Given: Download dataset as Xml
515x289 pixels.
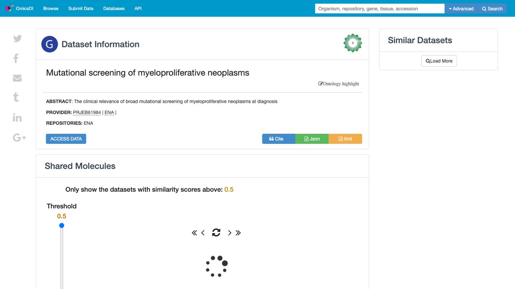Looking at the screenshot, I should tap(345, 139).
